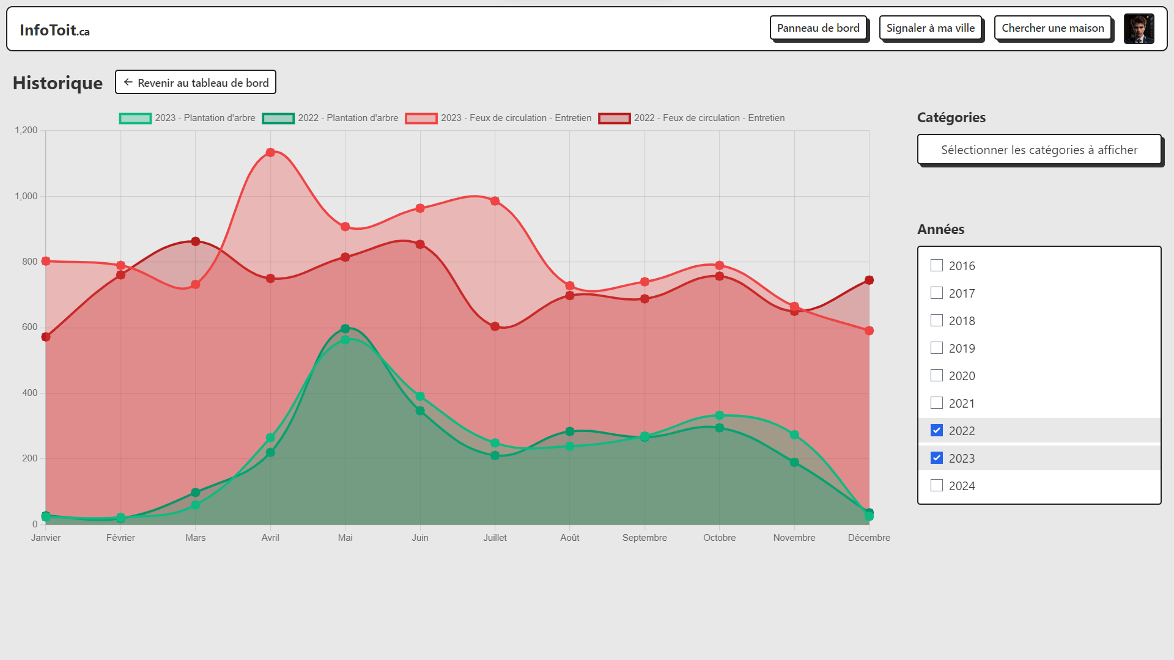Screen dimensions: 1174x660
Task: Hide 2023 Feux de circulation legend swatch
Action: point(421,119)
